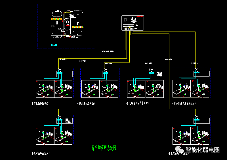Click the red control room caption text
The width and height of the screenshot is (227, 160).
tap(139, 17)
